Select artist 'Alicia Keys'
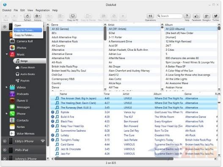Screen dimensions: 223x167 point(115,83)
